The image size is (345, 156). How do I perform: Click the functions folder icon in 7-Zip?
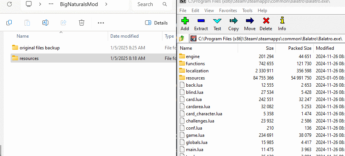pos(182,63)
